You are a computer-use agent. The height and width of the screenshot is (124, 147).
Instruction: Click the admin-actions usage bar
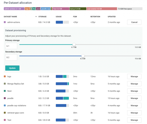click(x=62, y=22)
